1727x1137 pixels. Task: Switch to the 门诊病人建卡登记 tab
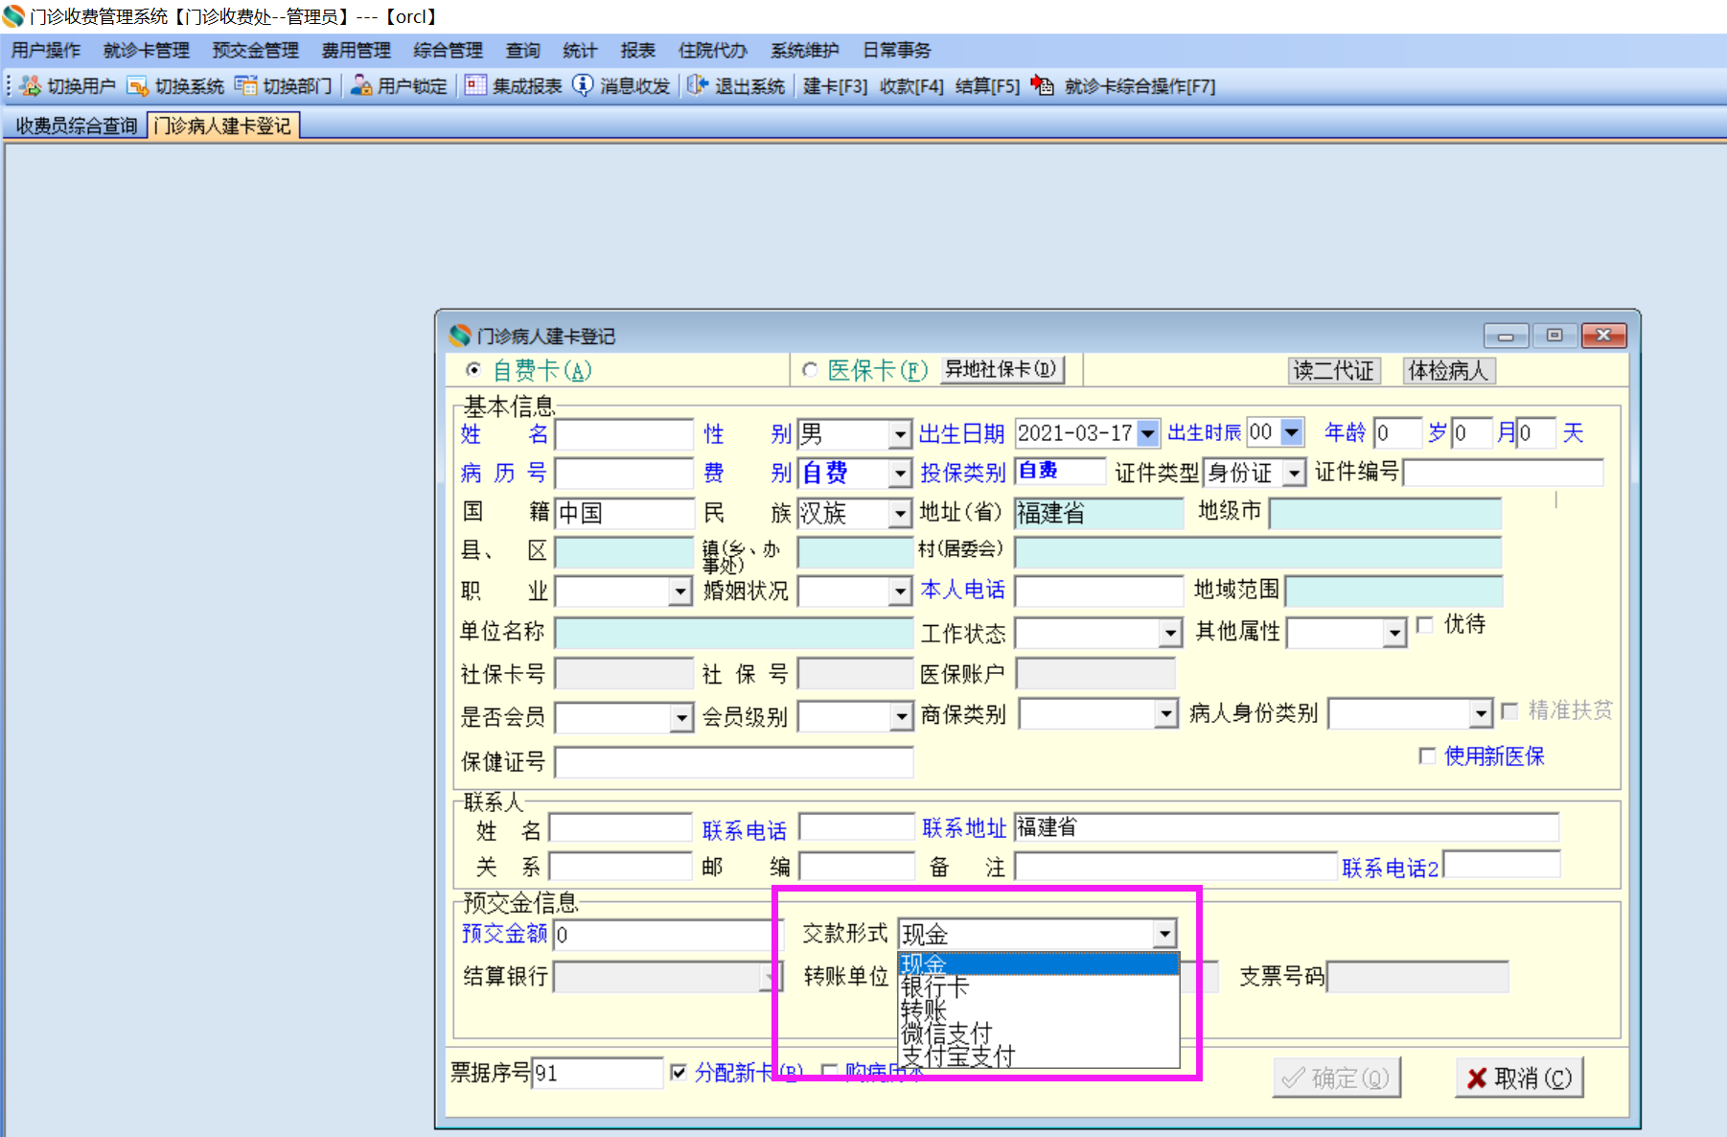point(223,126)
